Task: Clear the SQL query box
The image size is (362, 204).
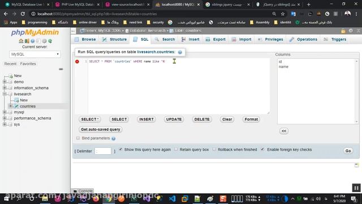Action: [227, 120]
